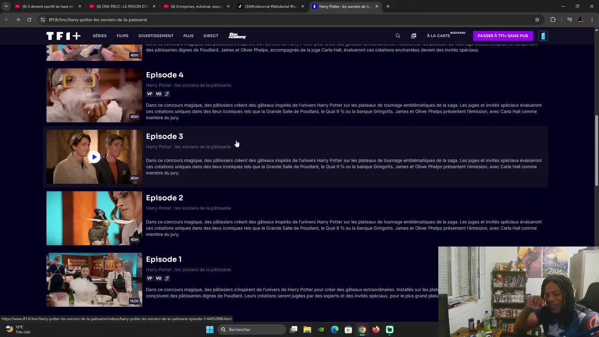
Task: Open the Episode 1 thumbnail
Action: click(94, 280)
